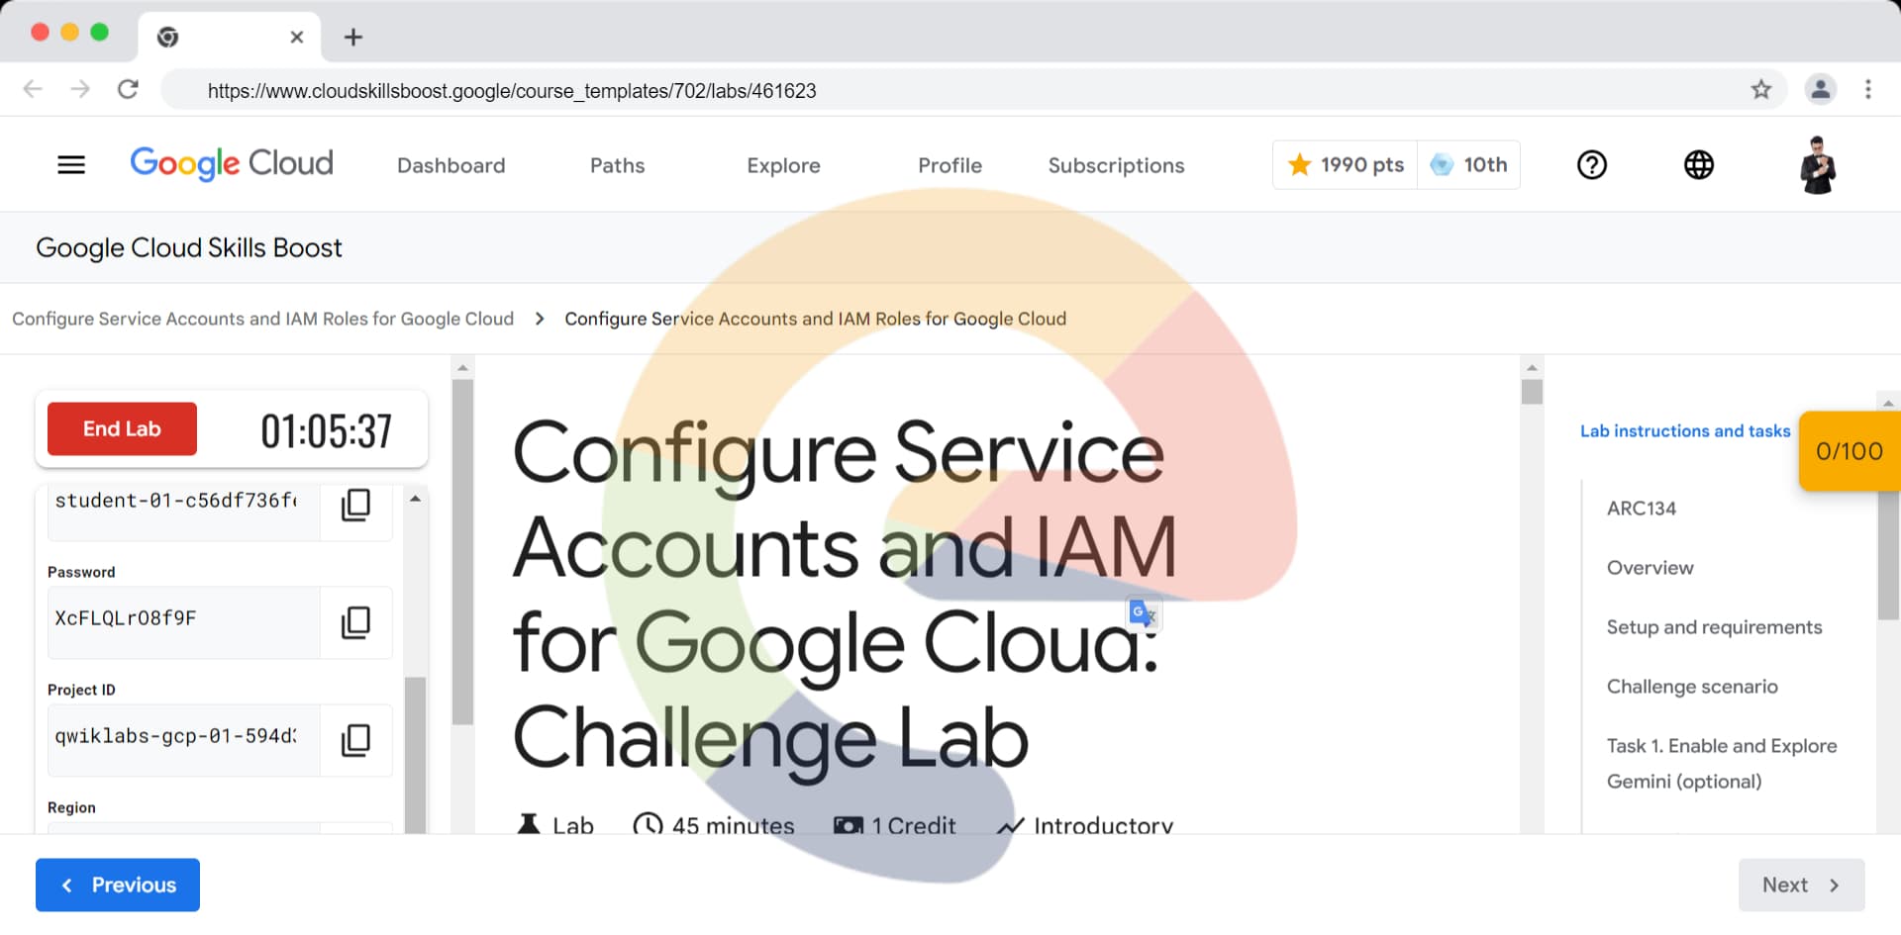Open the user avatar profile picture
The width and height of the screenshot is (1901, 935).
click(x=1817, y=165)
